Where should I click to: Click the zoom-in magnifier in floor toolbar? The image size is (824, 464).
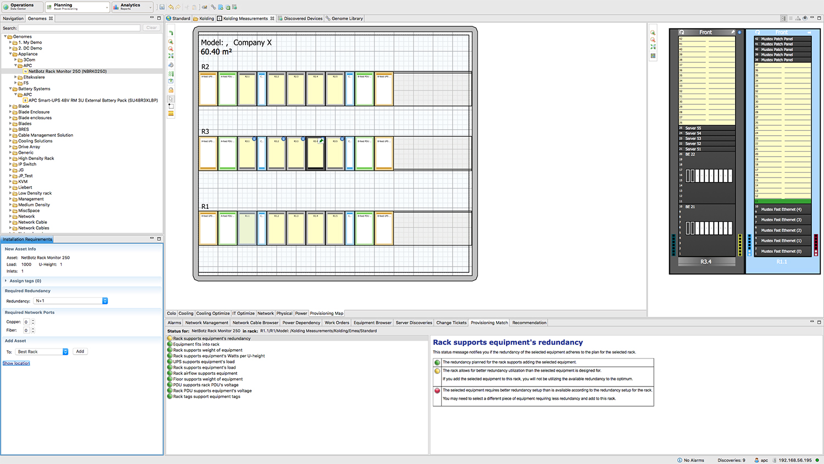click(171, 42)
